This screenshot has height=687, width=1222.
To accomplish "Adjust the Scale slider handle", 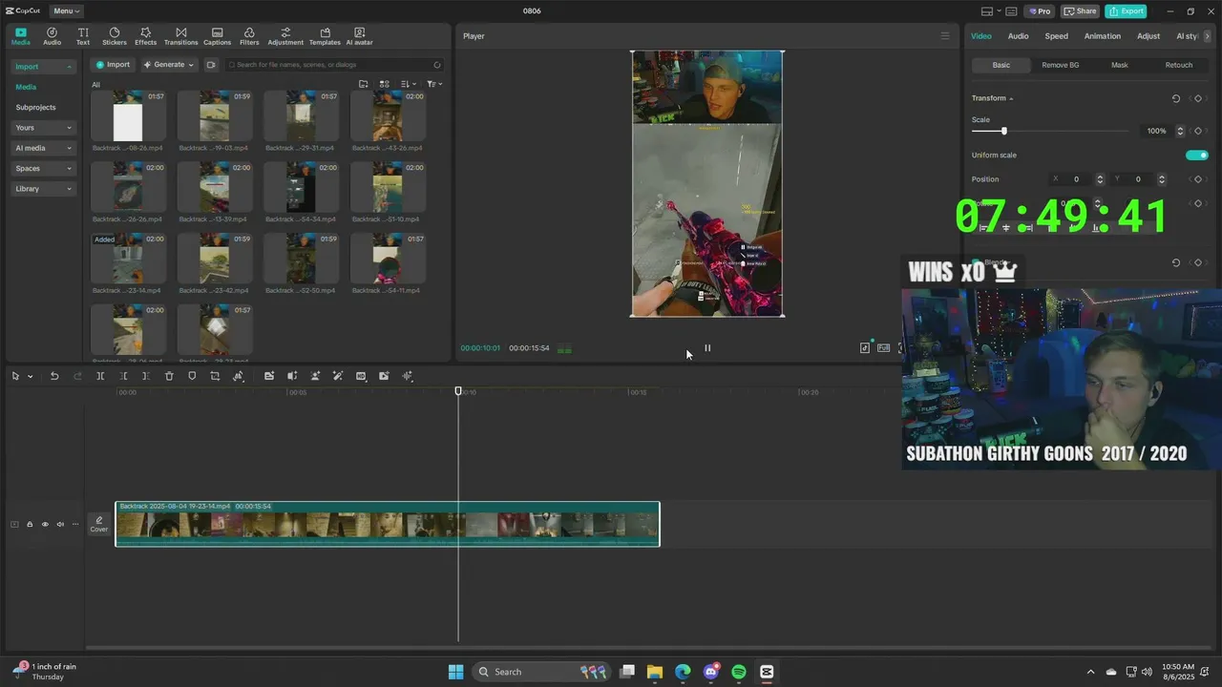I will click(1003, 131).
